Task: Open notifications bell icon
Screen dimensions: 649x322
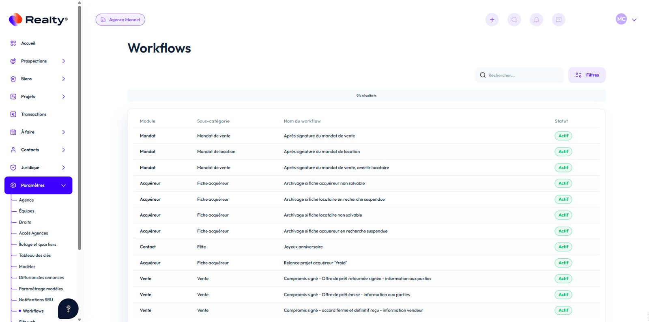Action: click(536, 19)
